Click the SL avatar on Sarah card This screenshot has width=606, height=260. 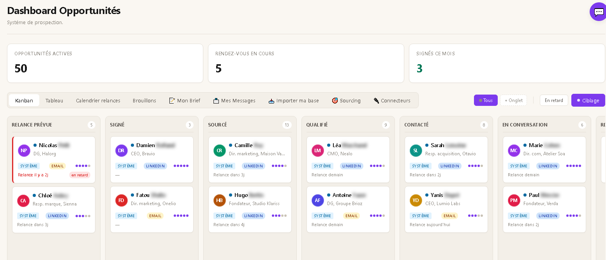[416, 151]
